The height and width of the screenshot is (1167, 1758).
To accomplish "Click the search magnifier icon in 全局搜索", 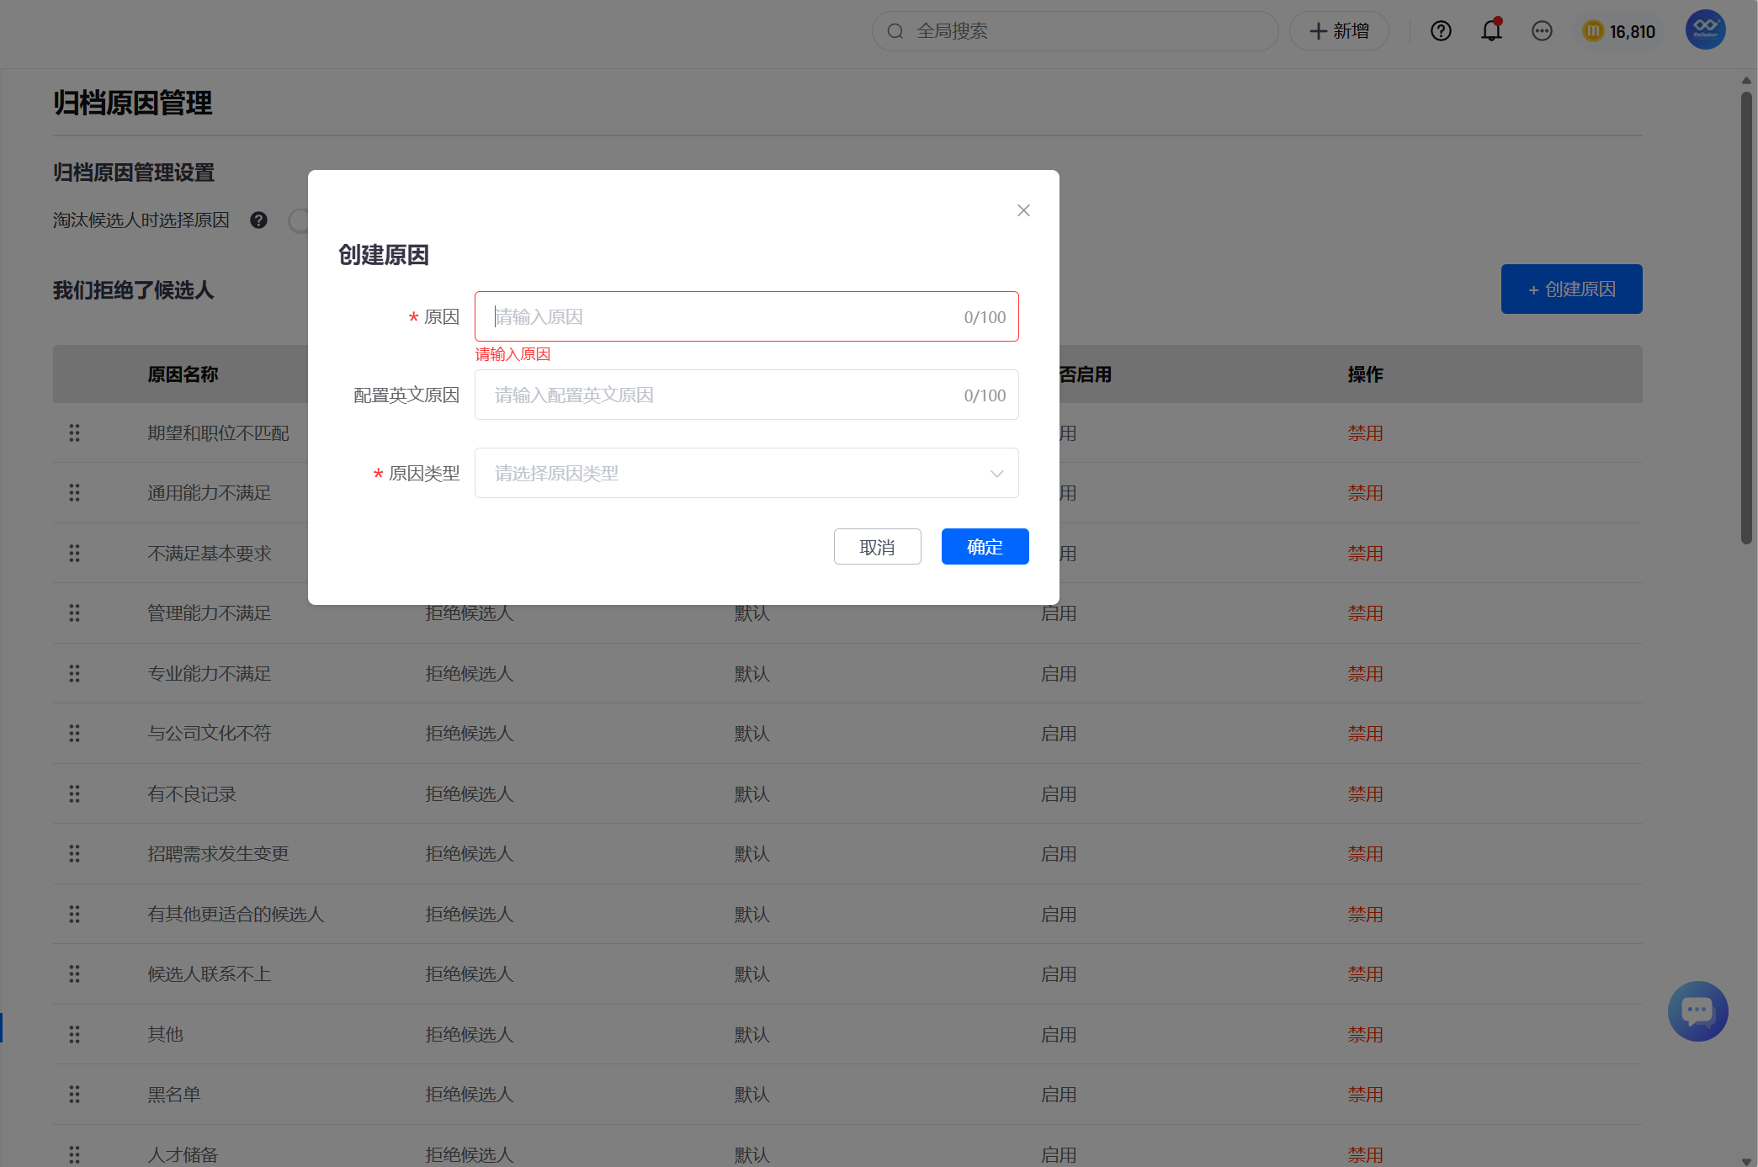I will pos(895,31).
